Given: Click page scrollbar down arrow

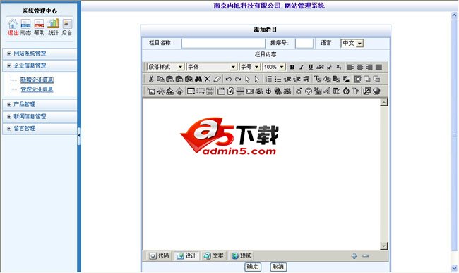Looking at the screenshot, I should (x=454, y=268).
